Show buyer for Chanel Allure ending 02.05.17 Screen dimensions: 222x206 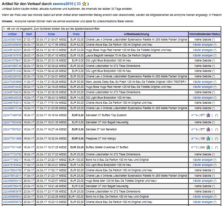(x=203, y=202)
